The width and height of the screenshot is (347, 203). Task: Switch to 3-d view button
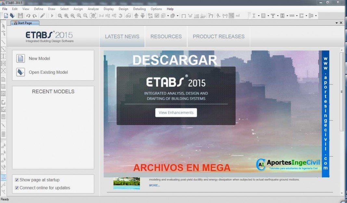click(101, 16)
